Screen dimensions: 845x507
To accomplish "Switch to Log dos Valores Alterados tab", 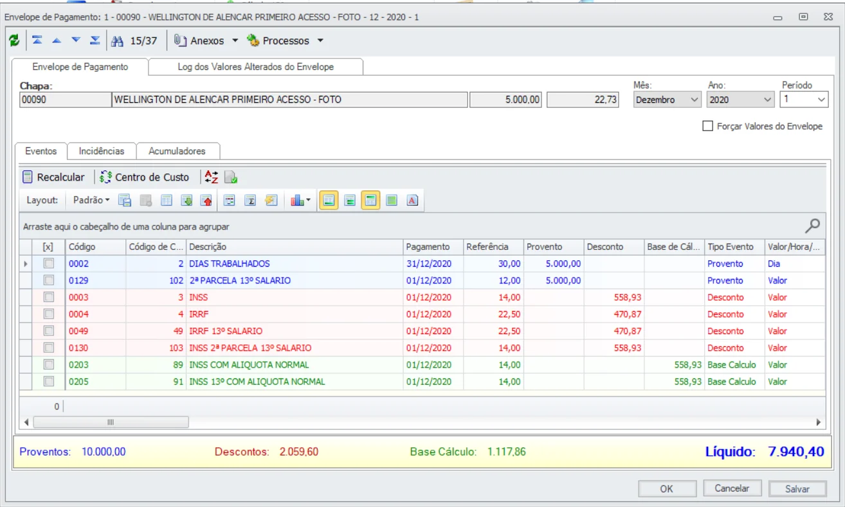I will pos(255,67).
